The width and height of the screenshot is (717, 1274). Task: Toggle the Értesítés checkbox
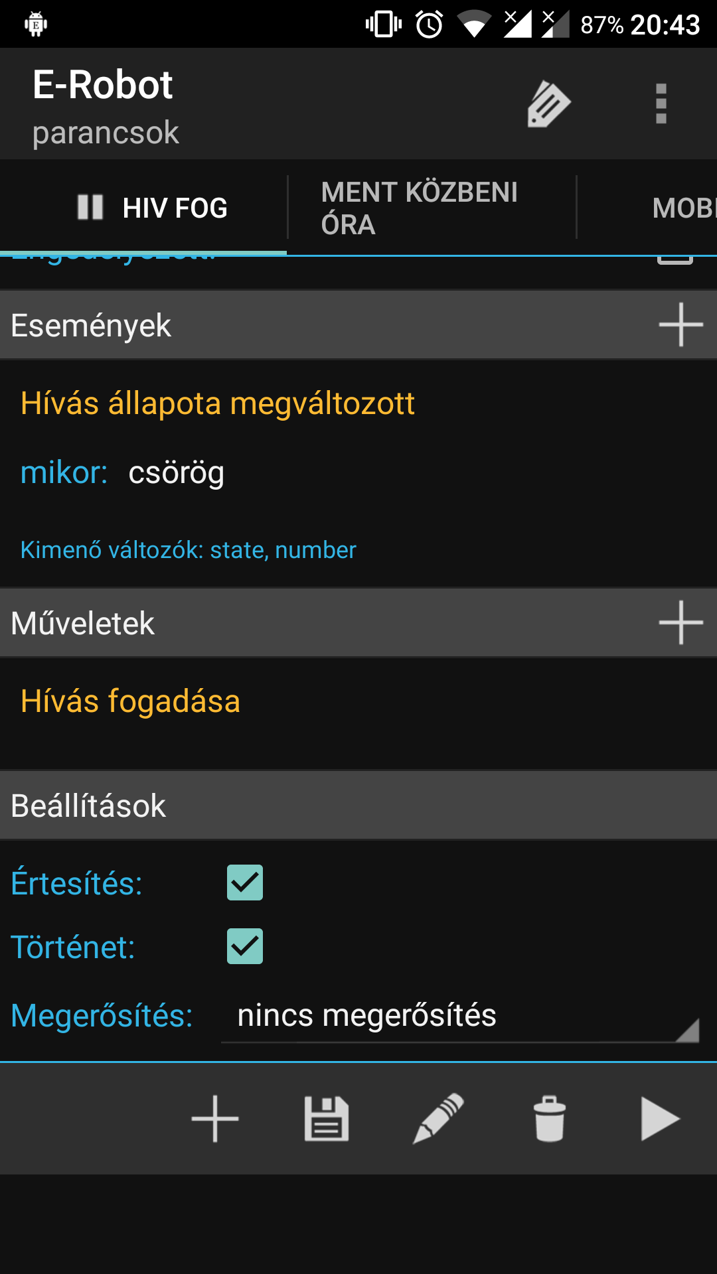[x=245, y=883]
